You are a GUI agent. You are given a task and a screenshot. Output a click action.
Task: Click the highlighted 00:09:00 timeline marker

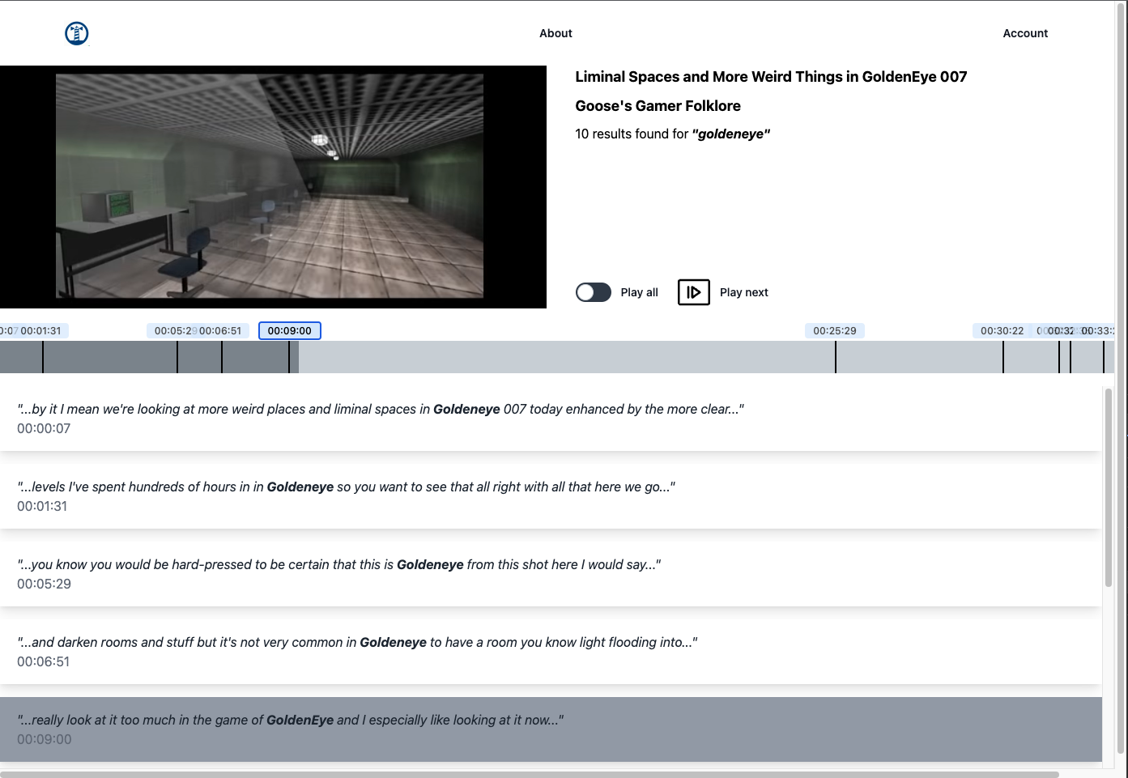[x=290, y=330]
